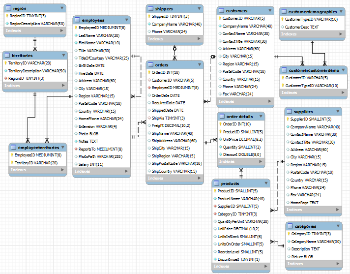
Task: Expand Indexes in the territories table
Action: pyautogui.click(x=62, y=86)
